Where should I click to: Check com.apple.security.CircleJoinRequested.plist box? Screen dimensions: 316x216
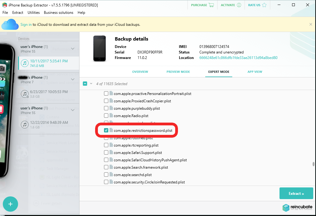point(106,182)
